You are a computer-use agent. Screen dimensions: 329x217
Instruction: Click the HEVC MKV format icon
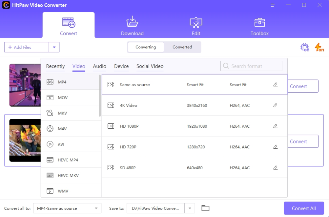[50, 175]
